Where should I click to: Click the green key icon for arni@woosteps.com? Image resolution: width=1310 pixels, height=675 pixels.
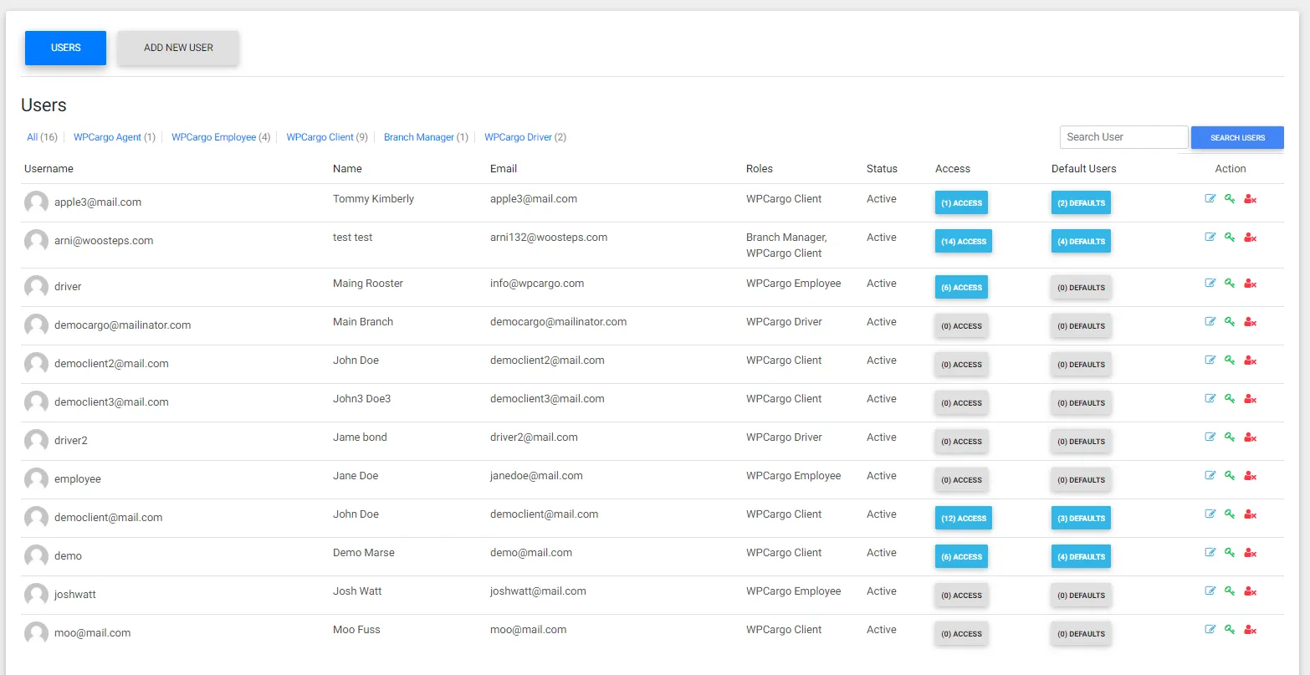click(1230, 238)
